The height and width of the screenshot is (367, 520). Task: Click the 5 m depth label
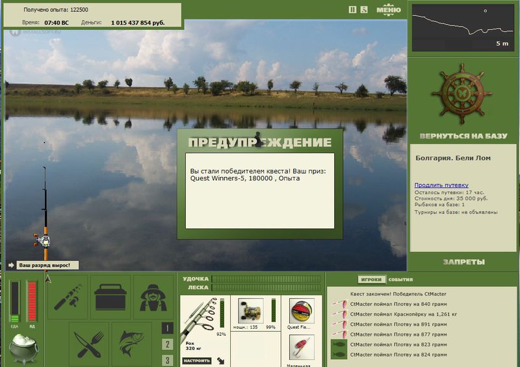coord(502,44)
